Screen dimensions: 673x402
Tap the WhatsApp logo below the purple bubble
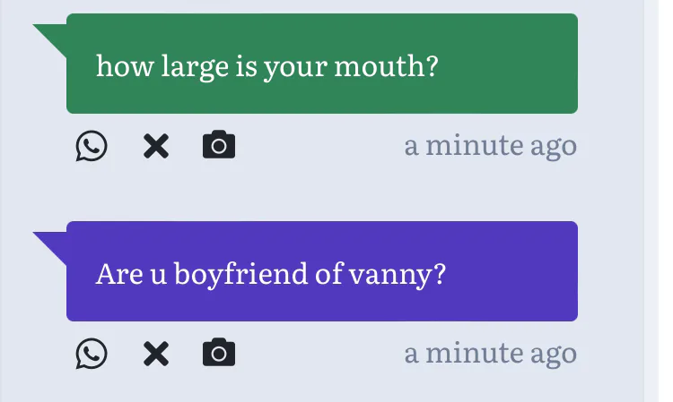point(92,354)
